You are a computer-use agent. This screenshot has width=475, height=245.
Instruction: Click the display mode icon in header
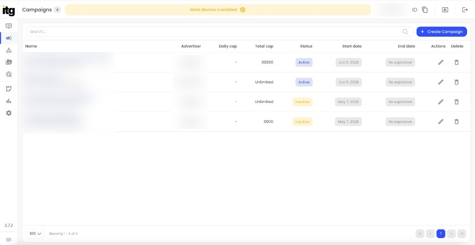(x=445, y=10)
